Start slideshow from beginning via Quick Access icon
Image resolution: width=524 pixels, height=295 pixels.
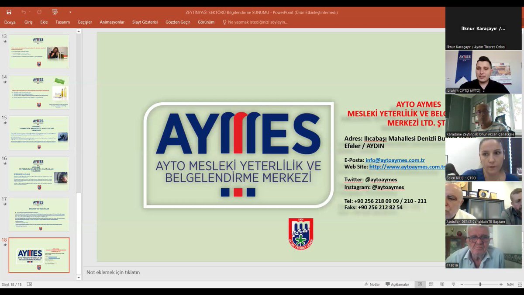pos(55,11)
